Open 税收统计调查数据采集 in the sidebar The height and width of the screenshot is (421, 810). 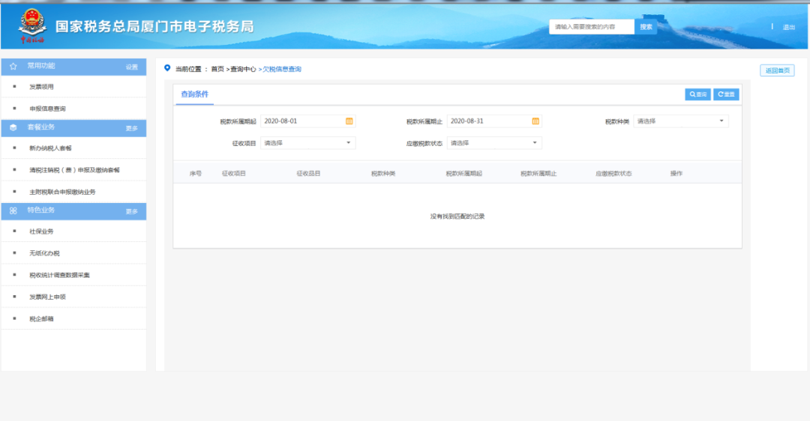coord(59,275)
